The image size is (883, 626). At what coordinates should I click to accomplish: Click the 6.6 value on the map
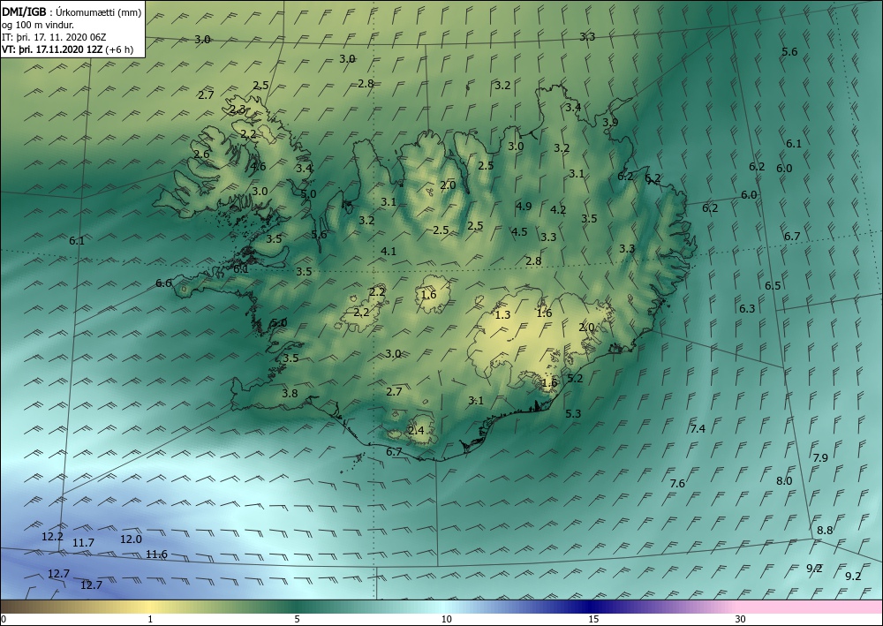[x=163, y=283]
